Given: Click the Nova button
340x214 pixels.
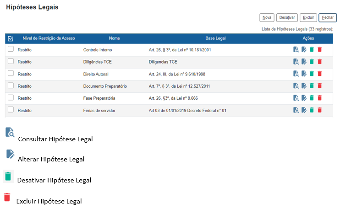Looking at the screenshot, I should click(267, 18).
